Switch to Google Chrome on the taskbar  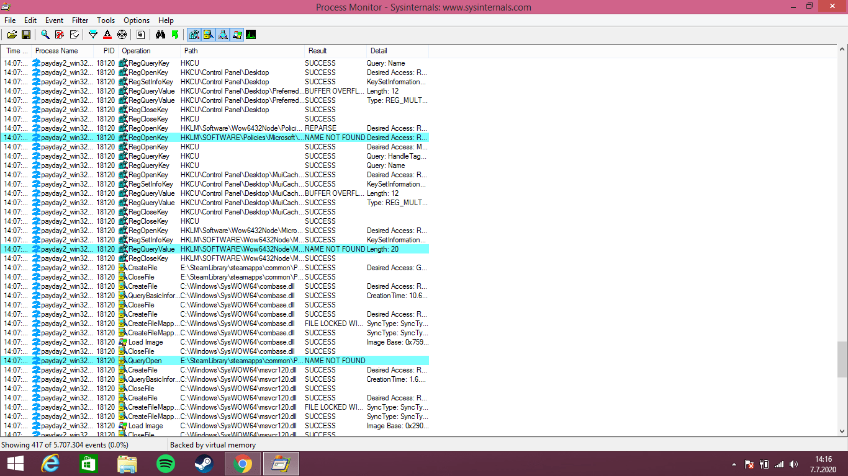(243, 464)
